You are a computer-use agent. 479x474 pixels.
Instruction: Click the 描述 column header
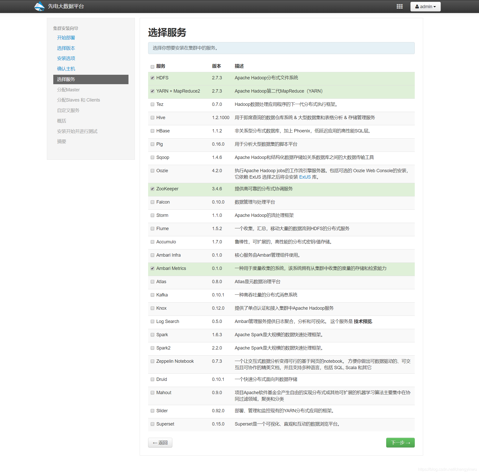[x=239, y=66]
